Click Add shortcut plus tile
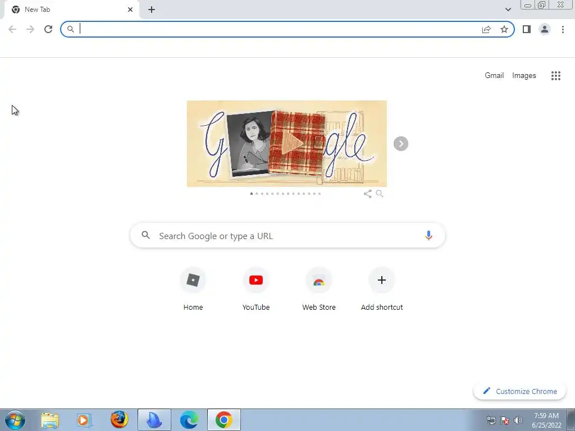Screen dimensions: 575x431 [382, 290]
